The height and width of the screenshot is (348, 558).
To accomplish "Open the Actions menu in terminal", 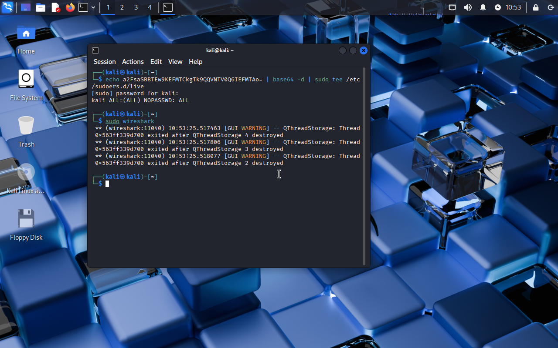I will pos(133,62).
